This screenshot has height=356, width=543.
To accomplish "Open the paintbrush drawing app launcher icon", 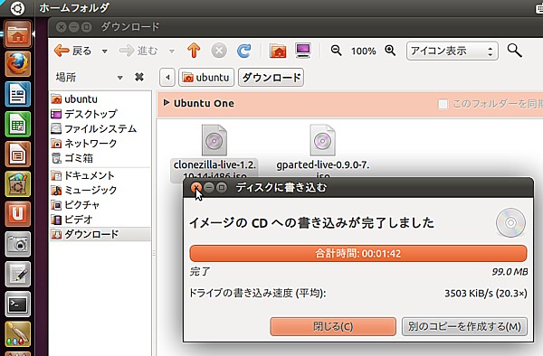I will pos(18,334).
